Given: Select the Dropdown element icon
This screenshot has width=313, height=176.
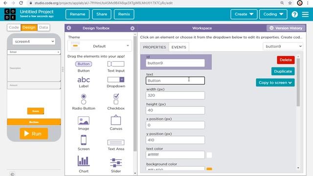Looking at the screenshot, I should (116, 80).
